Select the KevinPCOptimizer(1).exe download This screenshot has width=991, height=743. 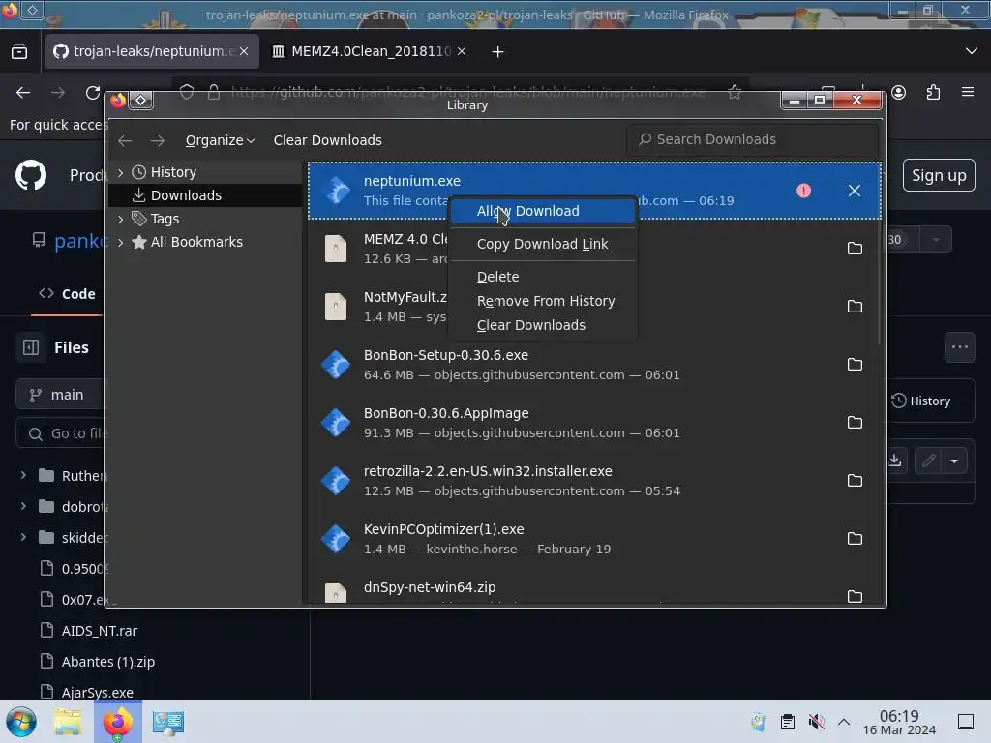click(x=593, y=539)
